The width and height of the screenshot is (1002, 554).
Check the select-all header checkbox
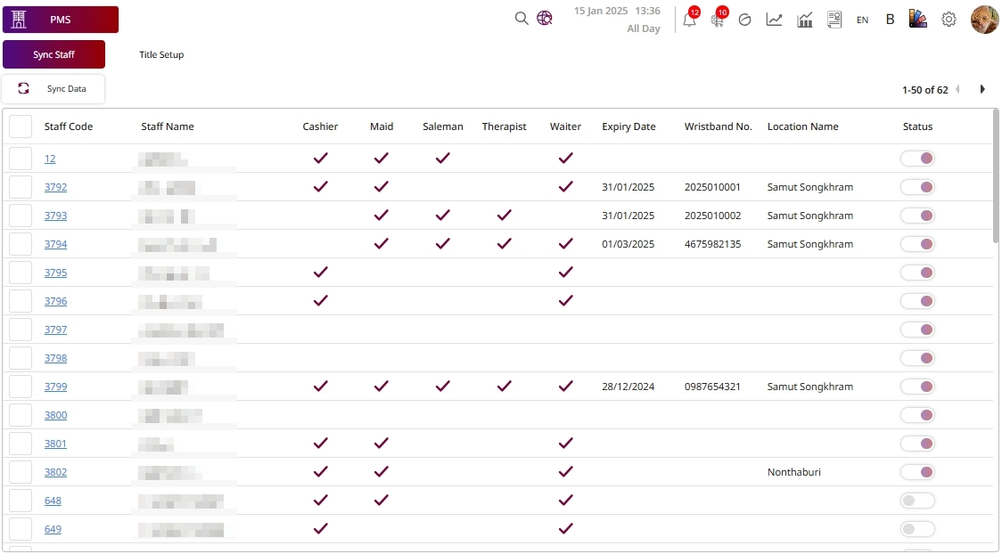21,126
